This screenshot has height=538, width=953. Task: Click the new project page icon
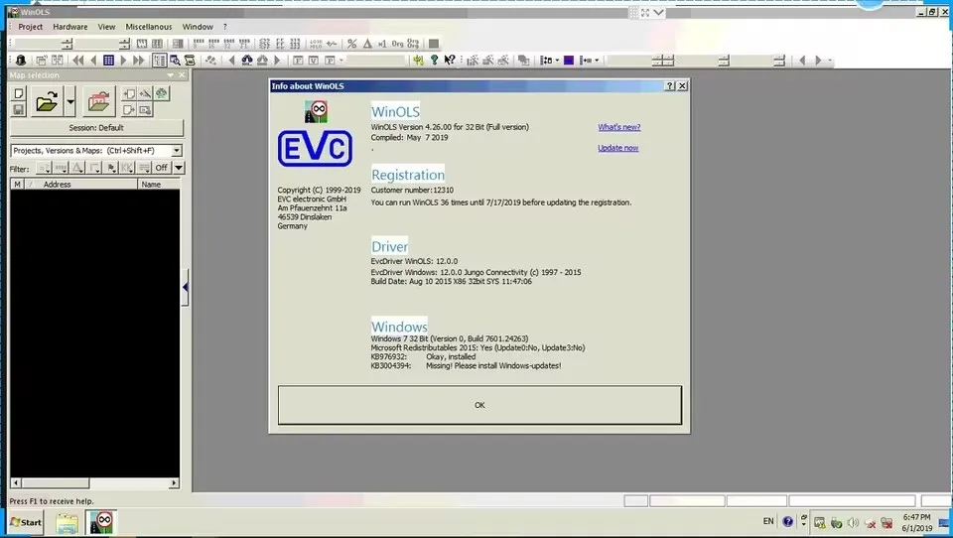pos(19,93)
